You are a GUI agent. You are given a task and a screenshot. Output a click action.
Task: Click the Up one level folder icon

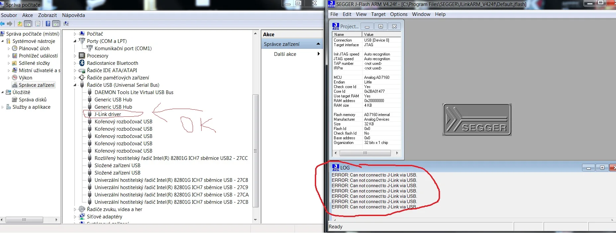(x=20, y=24)
